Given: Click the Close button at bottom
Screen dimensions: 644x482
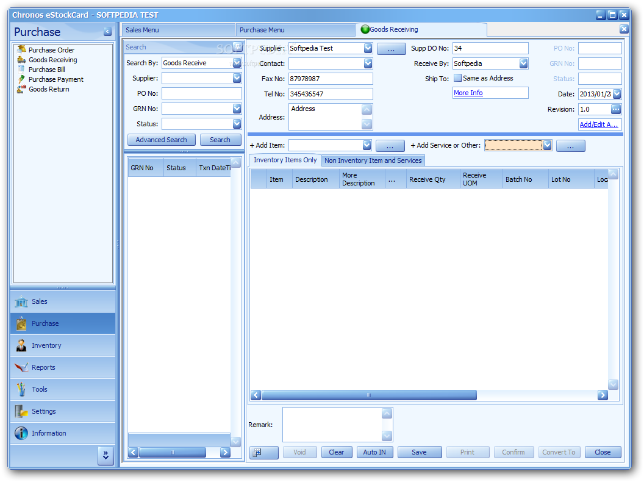Looking at the screenshot, I should (603, 453).
